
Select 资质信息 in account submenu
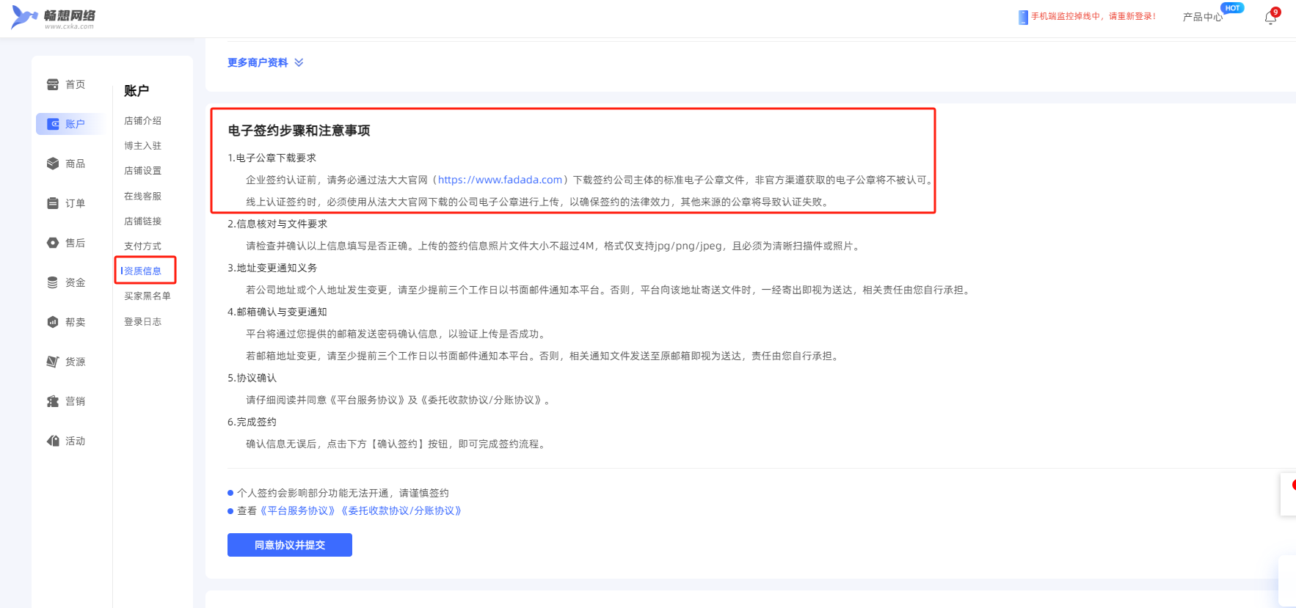pyautogui.click(x=142, y=271)
